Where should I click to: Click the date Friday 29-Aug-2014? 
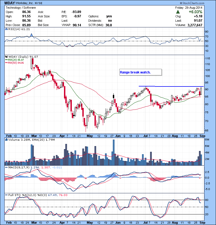click(x=189, y=8)
